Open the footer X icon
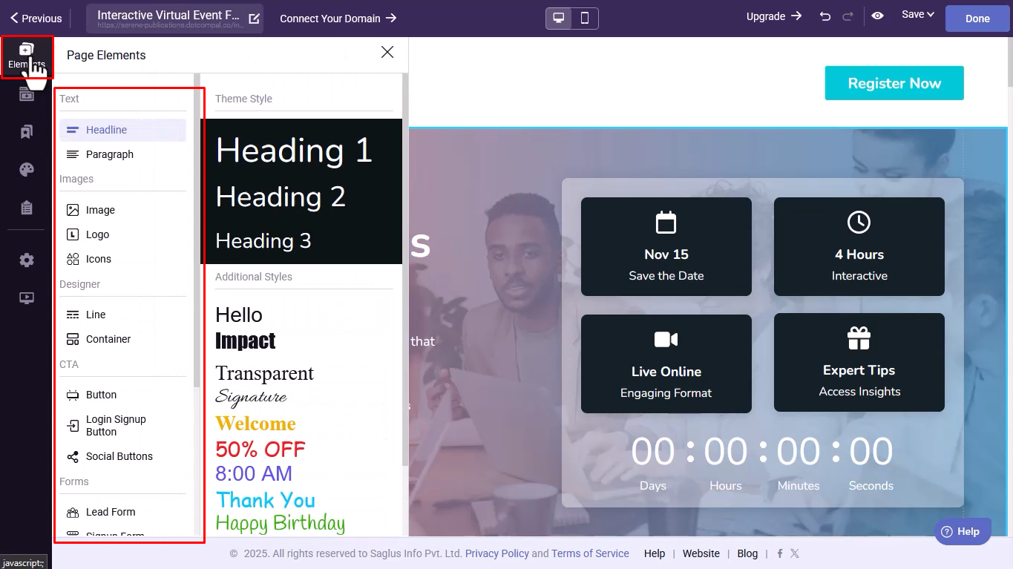The image size is (1013, 569). click(x=795, y=553)
